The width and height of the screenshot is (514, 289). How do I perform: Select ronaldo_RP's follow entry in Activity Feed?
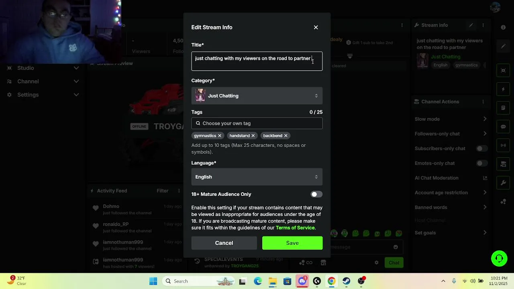[x=137, y=227]
